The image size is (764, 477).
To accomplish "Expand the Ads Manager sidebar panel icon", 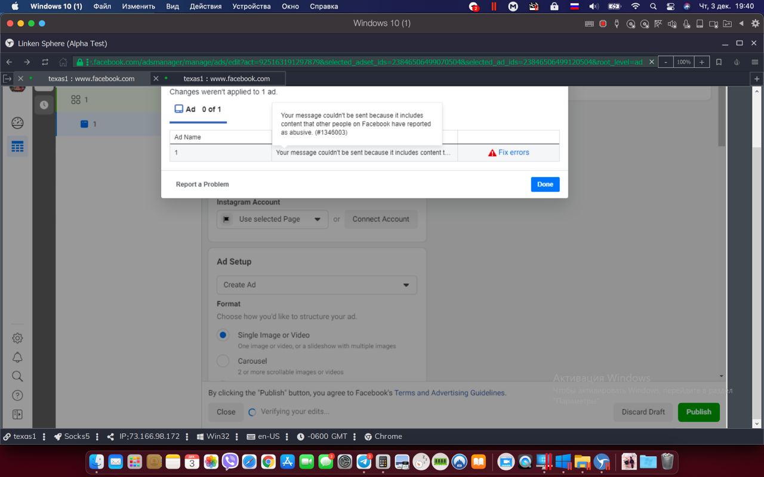I will (x=17, y=414).
